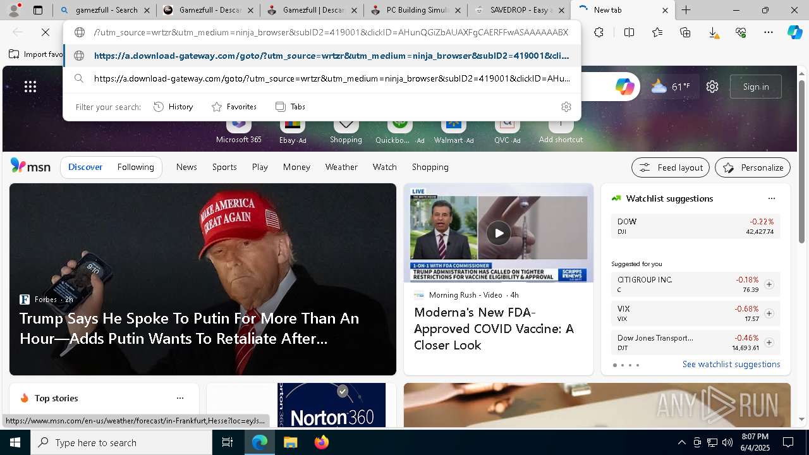Open Moderna's New FDA-Approved COVID Vaccine headline

coord(494,329)
